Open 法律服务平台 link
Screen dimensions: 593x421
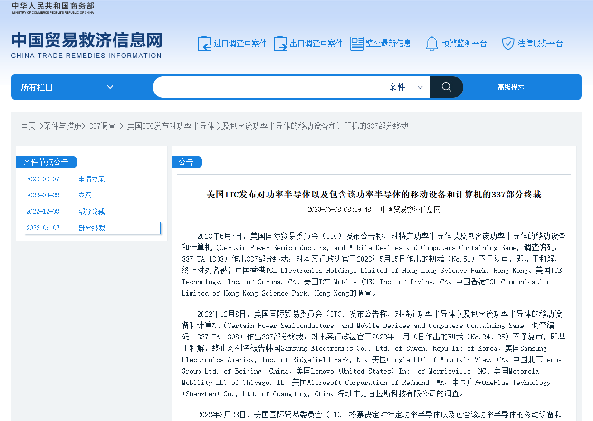[540, 44]
